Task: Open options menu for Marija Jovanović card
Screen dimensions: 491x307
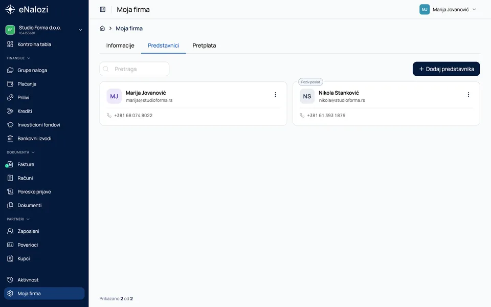Action: pos(275,94)
